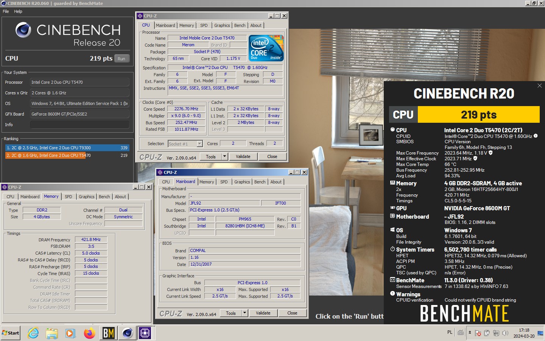
Task: Select Memory tab in CPU-Z Mainboard window
Action: pyautogui.click(x=207, y=182)
